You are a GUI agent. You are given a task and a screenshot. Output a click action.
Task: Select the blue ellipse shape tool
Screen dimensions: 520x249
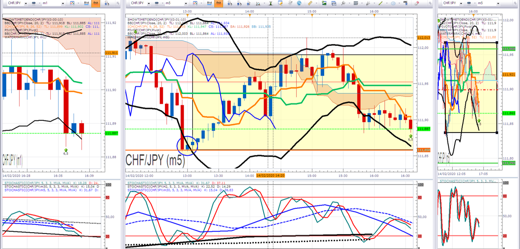click(393, 3)
